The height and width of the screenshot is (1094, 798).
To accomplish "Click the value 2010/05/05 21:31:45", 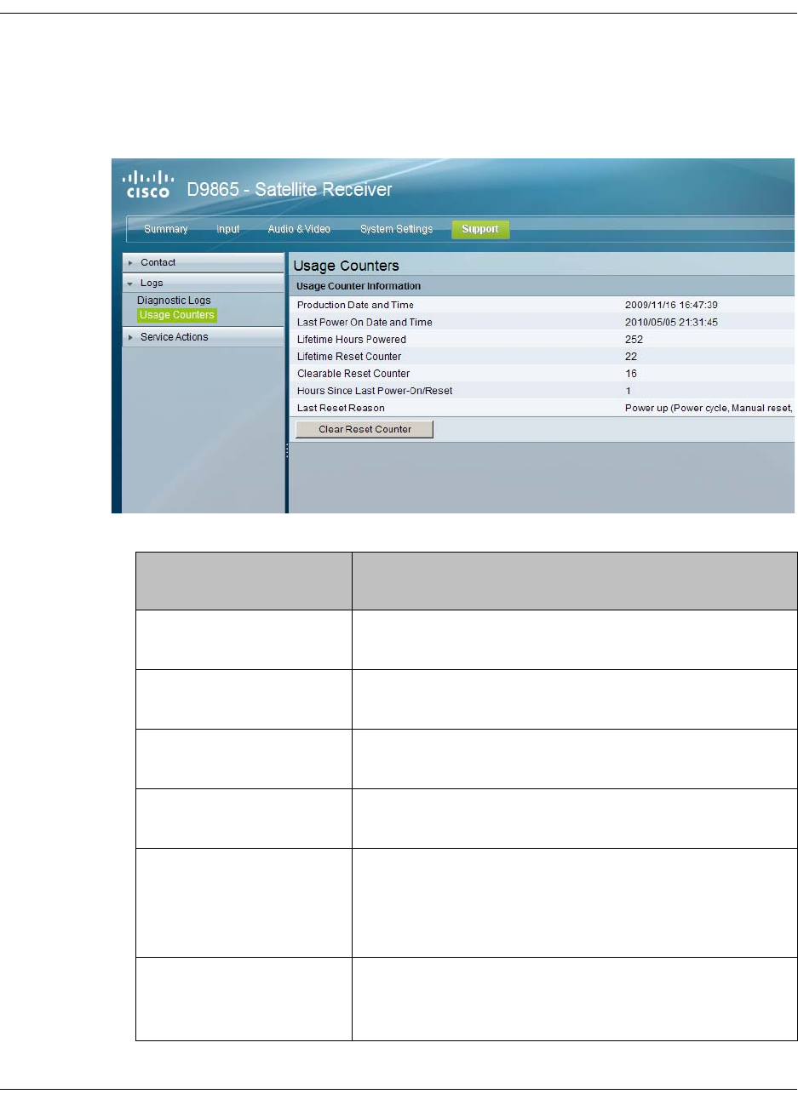I will (x=673, y=322).
